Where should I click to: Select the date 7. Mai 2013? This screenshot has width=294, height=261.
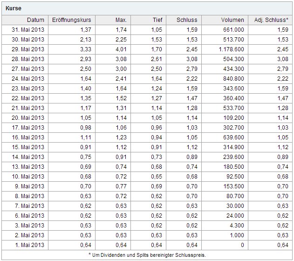pos(30,206)
